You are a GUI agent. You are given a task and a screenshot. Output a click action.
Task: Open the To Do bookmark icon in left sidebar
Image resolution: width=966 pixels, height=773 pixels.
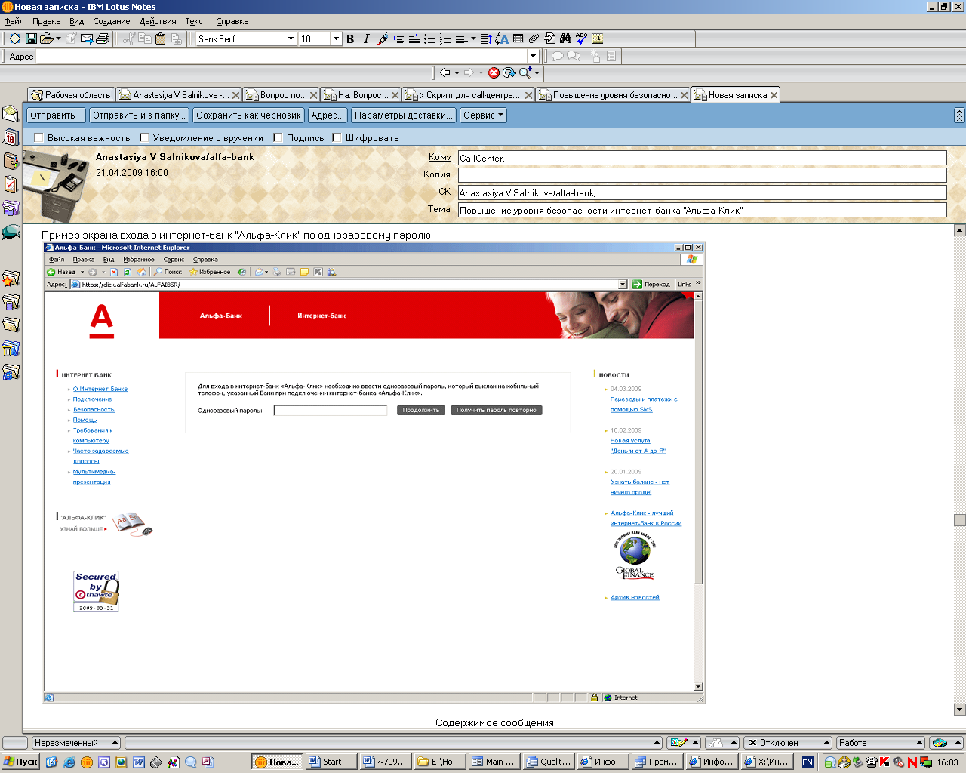[11, 184]
